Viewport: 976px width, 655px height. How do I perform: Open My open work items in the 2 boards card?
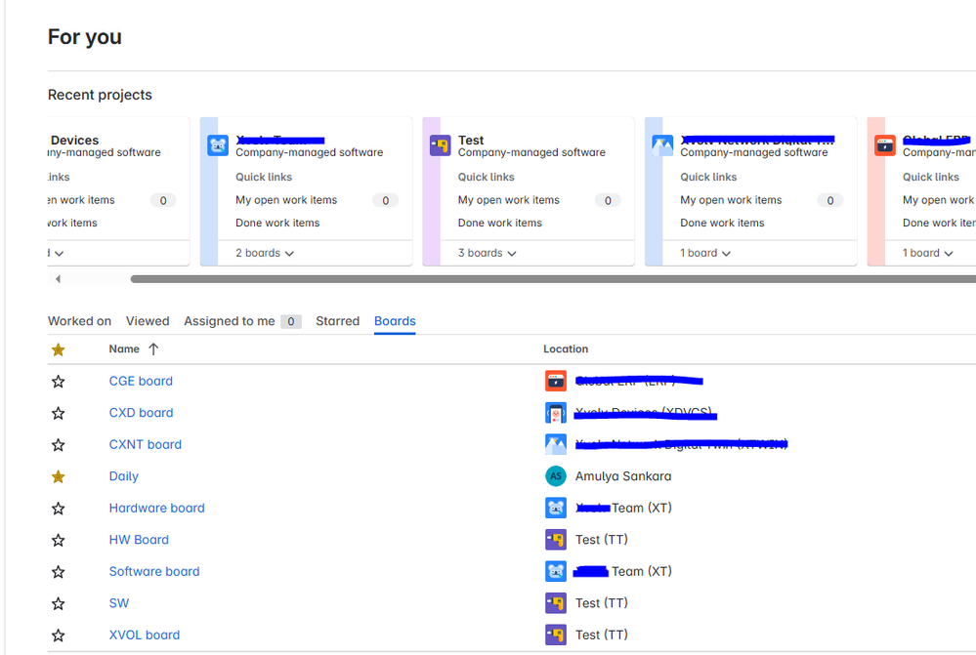click(286, 200)
